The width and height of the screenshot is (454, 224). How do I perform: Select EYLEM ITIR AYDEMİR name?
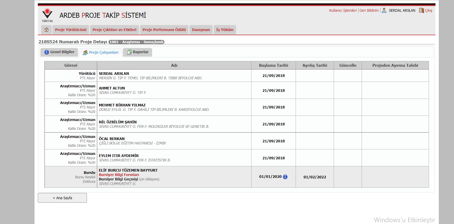point(119,156)
